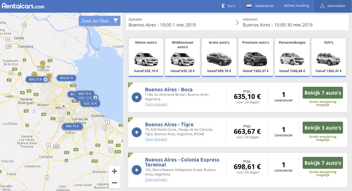Click the Buenos Aires - Boca location circle icon
Image resolution: width=352 pixels, height=191 pixels.
click(137, 97)
